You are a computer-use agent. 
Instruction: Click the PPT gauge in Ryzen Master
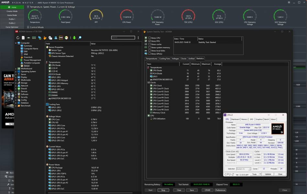[x=96, y=16]
